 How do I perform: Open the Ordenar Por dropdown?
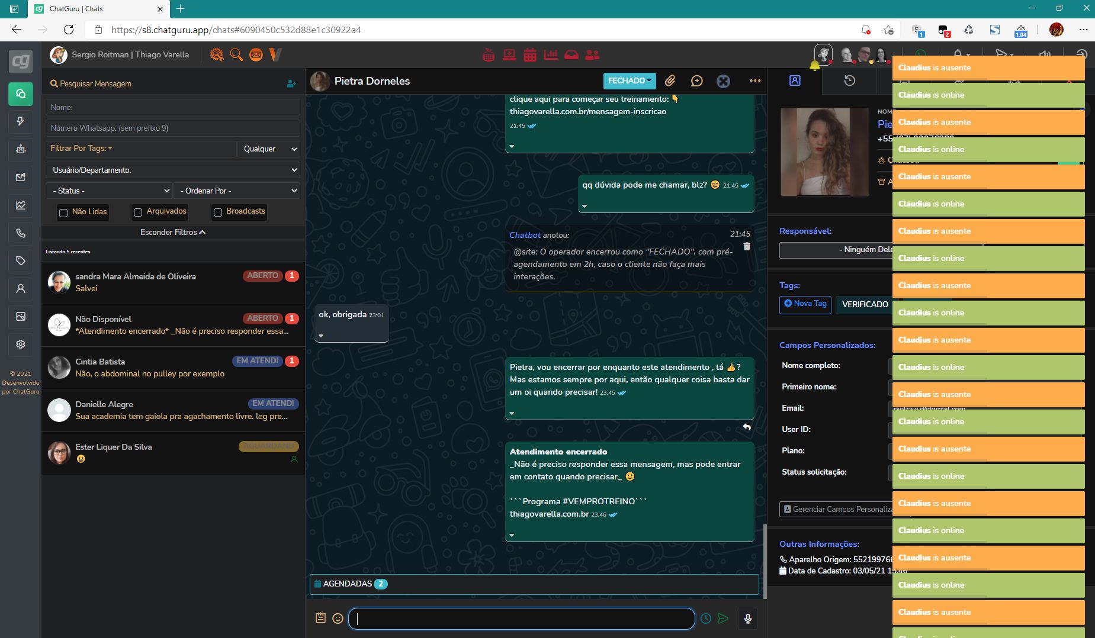237,191
